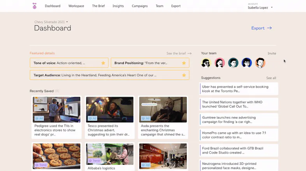
Task: Click See all suggestions
Action: click(271, 78)
